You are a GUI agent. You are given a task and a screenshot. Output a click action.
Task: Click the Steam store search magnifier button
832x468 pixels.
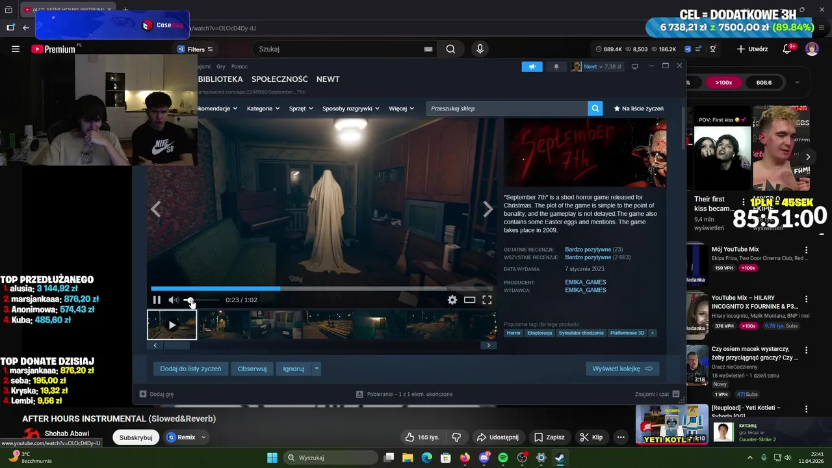[x=595, y=109]
